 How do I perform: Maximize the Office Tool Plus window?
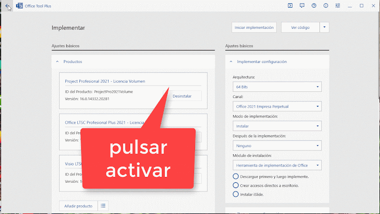point(362,6)
